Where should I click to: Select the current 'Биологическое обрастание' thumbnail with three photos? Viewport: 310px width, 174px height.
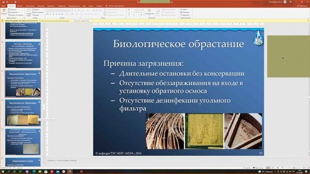coord(23,84)
